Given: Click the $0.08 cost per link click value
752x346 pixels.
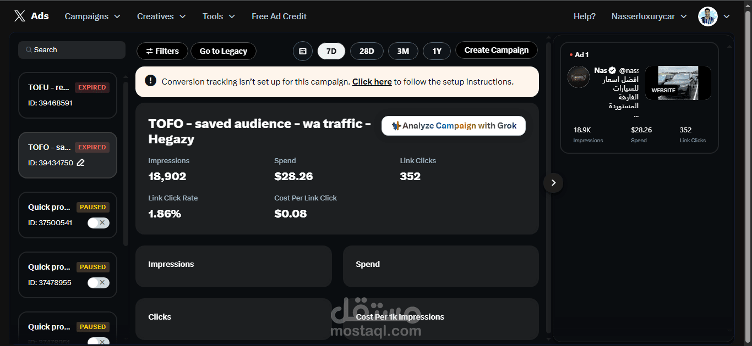Looking at the screenshot, I should tap(291, 214).
